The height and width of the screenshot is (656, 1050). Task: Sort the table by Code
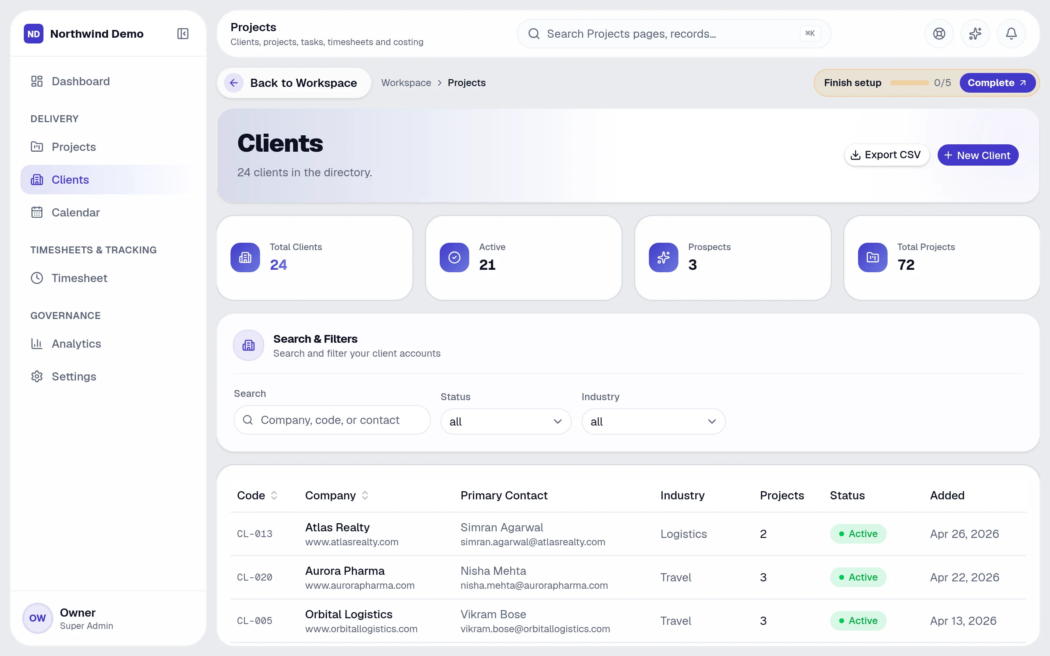[x=257, y=495]
